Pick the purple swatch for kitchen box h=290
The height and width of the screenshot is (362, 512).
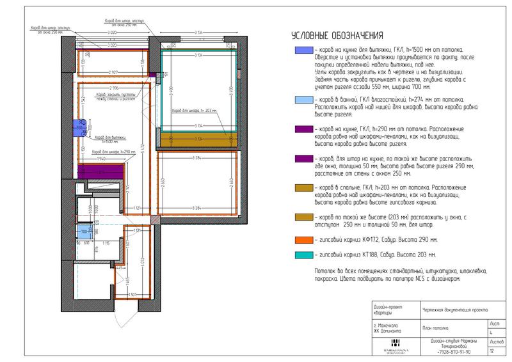coord(303,129)
